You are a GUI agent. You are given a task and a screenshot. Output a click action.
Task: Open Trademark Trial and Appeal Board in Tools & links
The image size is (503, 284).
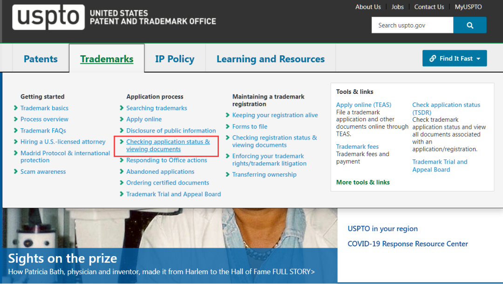[x=440, y=165]
